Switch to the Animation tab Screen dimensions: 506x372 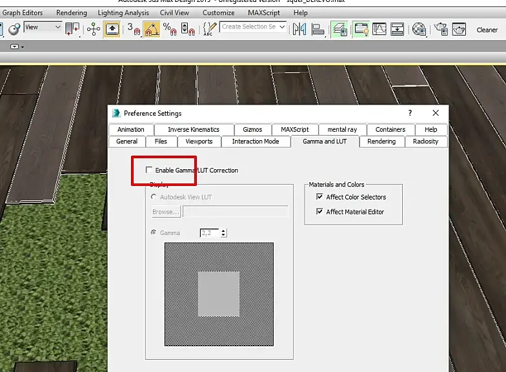[x=131, y=129]
